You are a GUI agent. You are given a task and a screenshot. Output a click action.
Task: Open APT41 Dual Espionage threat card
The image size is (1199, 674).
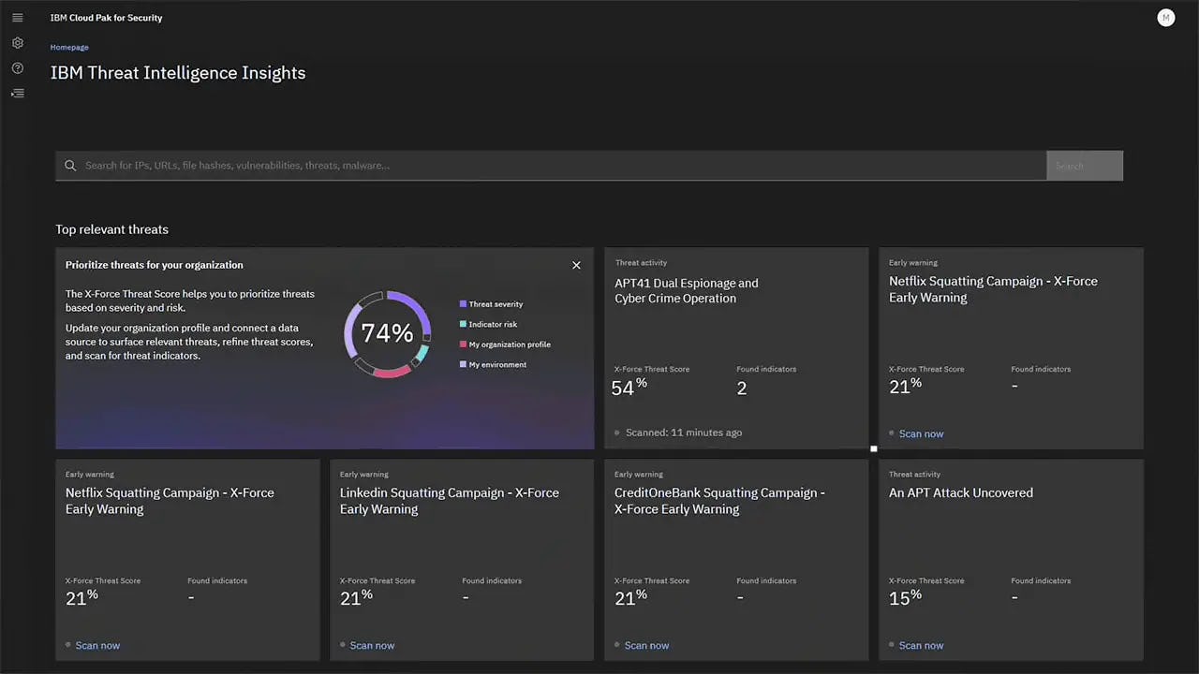point(687,290)
